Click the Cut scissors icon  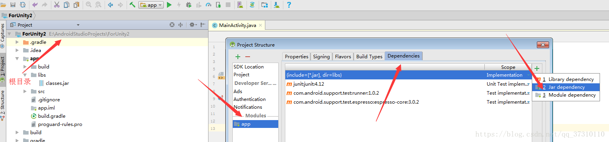(x=57, y=5)
